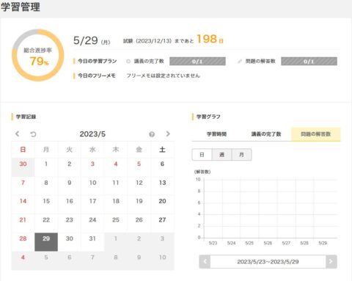
Task: Select May 30 in calendar
Action: (x=70, y=242)
